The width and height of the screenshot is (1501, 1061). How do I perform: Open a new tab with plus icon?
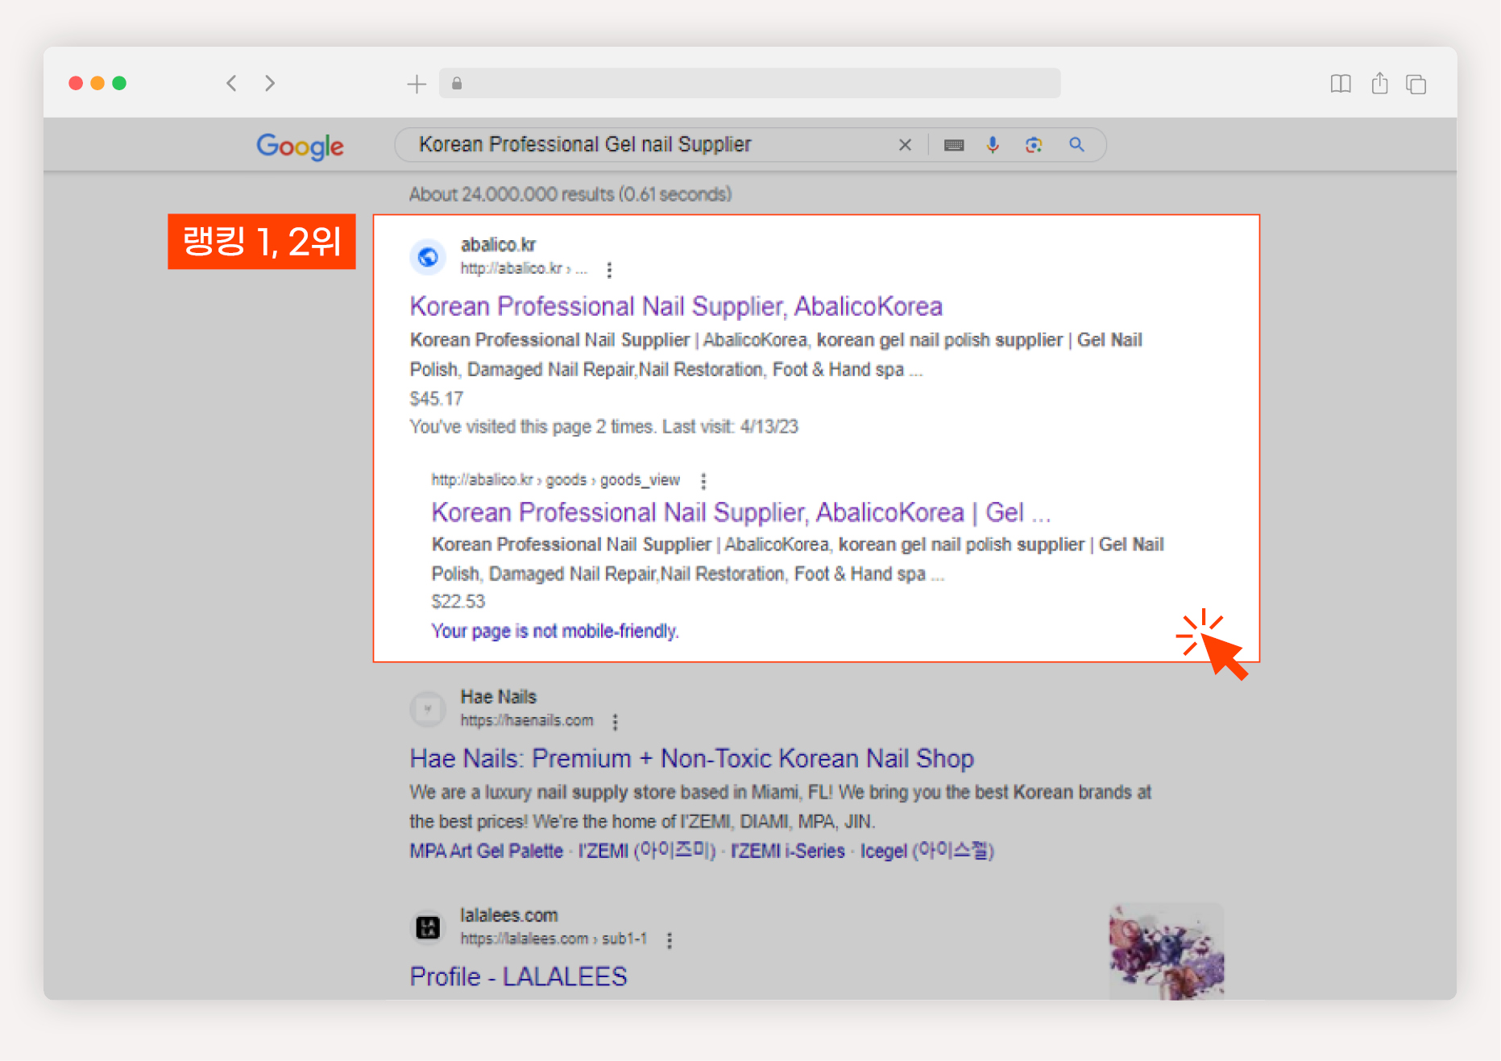(x=417, y=84)
